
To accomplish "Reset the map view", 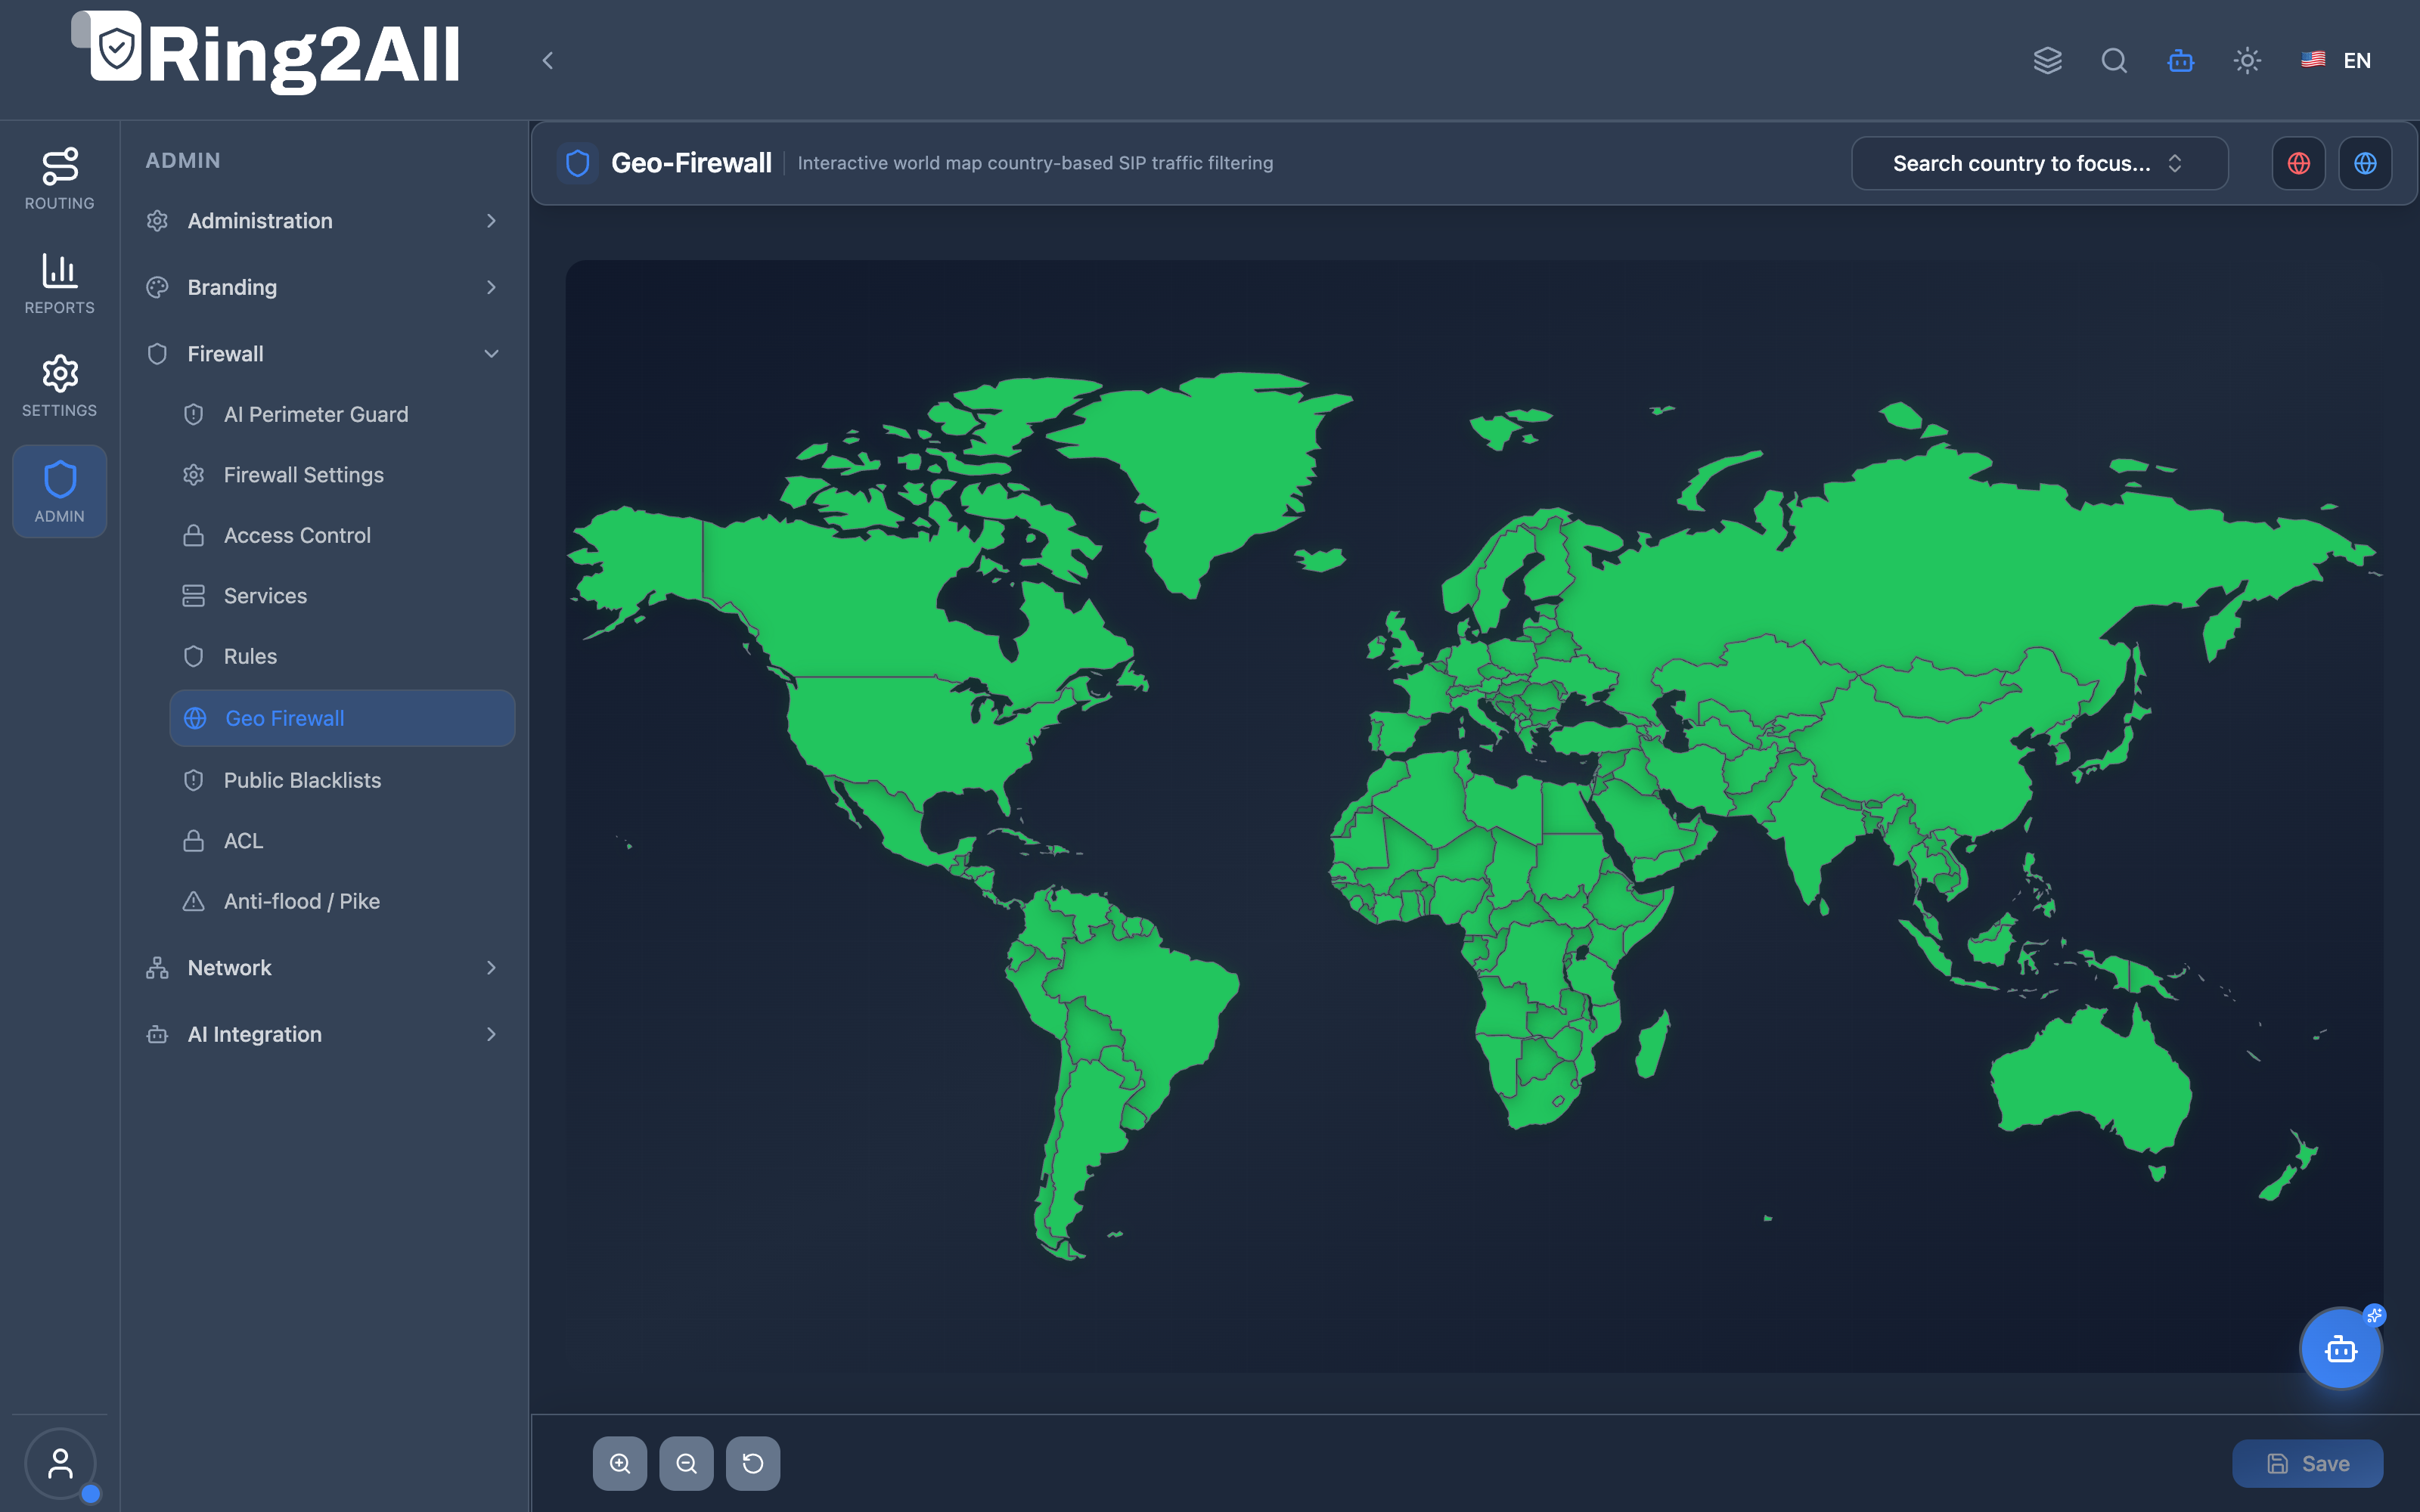I will click(753, 1464).
